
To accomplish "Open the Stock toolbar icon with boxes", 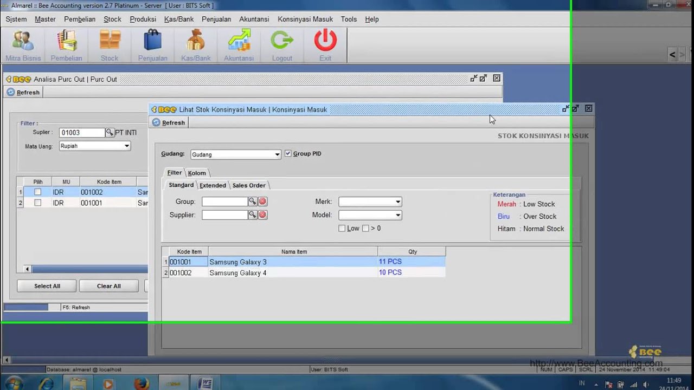I will click(109, 45).
